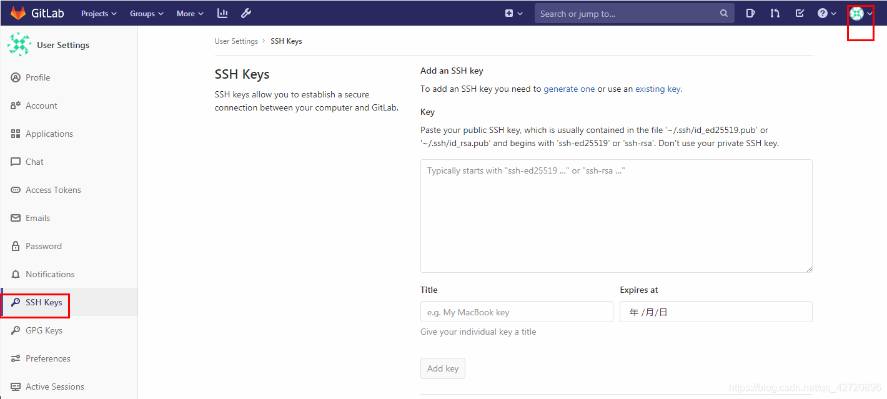Click the Title input field

tap(517, 312)
